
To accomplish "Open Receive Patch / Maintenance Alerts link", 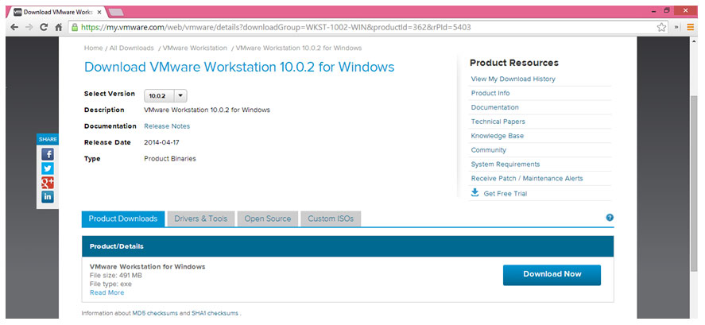I will (527, 179).
